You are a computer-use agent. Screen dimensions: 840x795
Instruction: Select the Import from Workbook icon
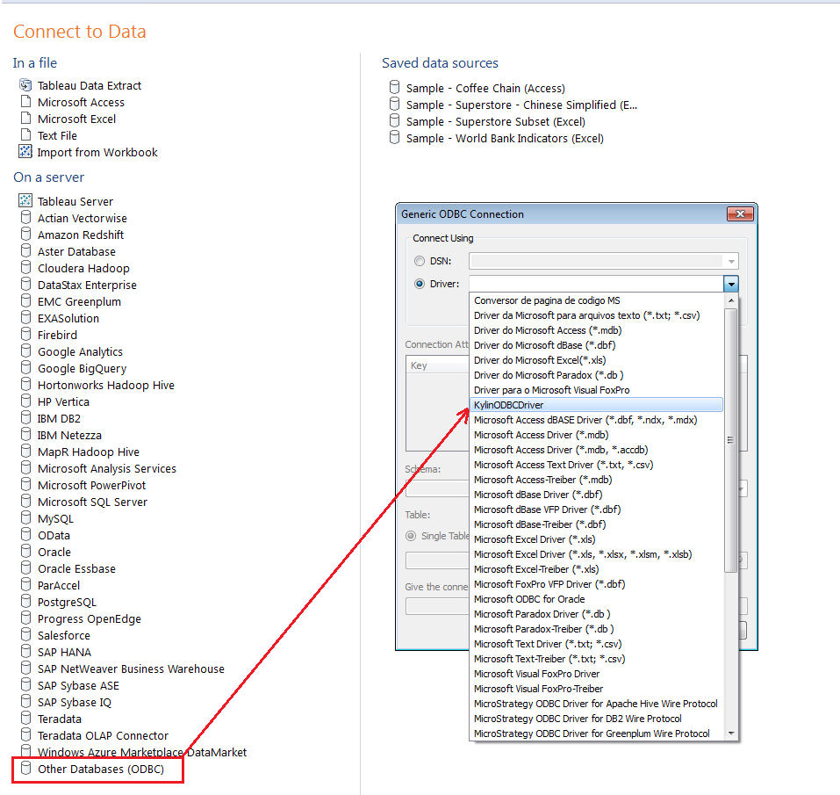[x=25, y=152]
